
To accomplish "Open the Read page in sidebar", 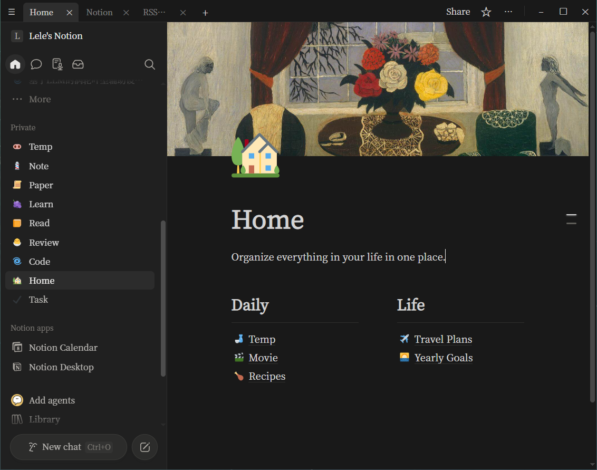I will tap(80, 223).
